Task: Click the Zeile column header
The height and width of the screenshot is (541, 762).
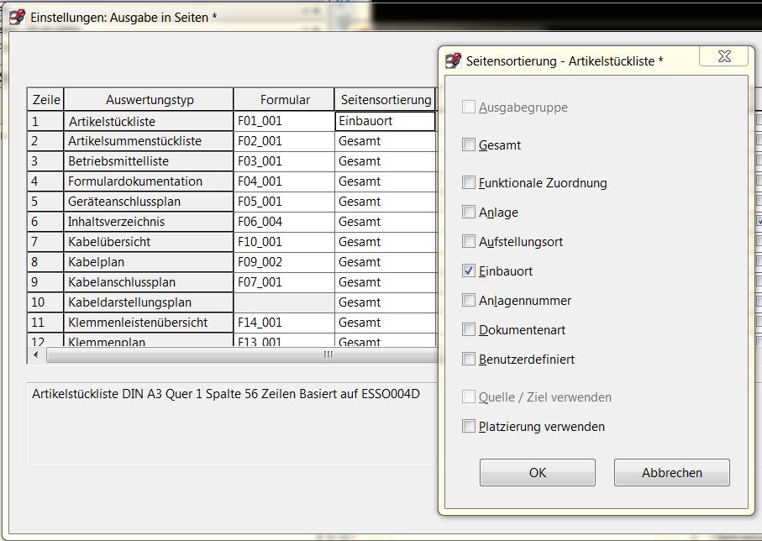Action: tap(45, 100)
